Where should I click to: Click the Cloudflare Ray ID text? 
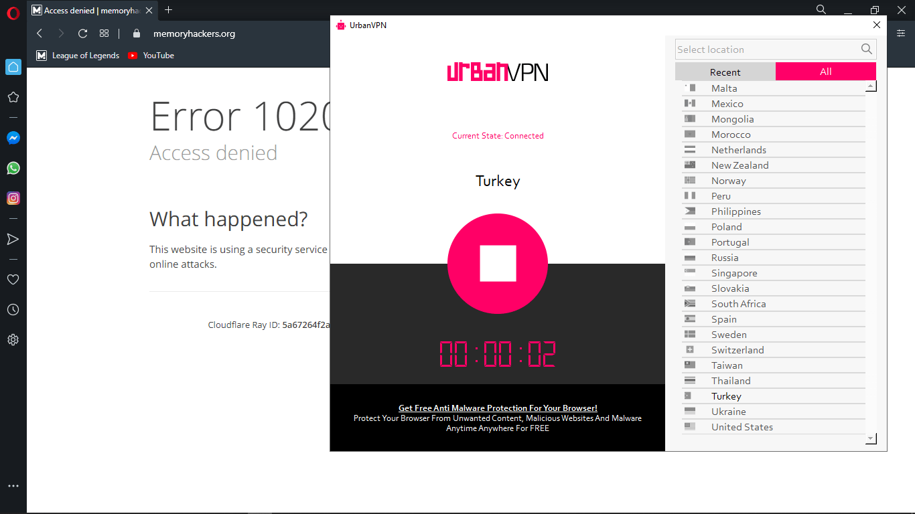[x=269, y=325]
